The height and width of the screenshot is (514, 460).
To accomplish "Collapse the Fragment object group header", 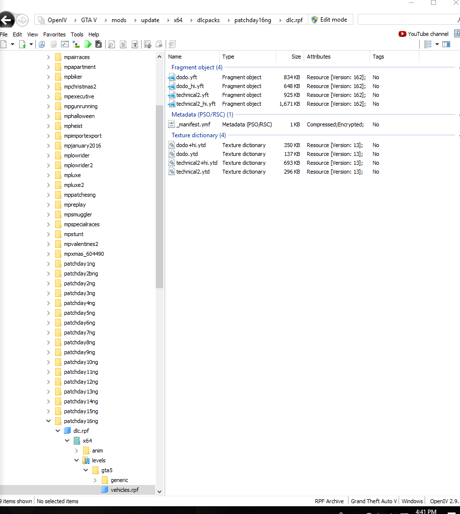I will (x=197, y=67).
